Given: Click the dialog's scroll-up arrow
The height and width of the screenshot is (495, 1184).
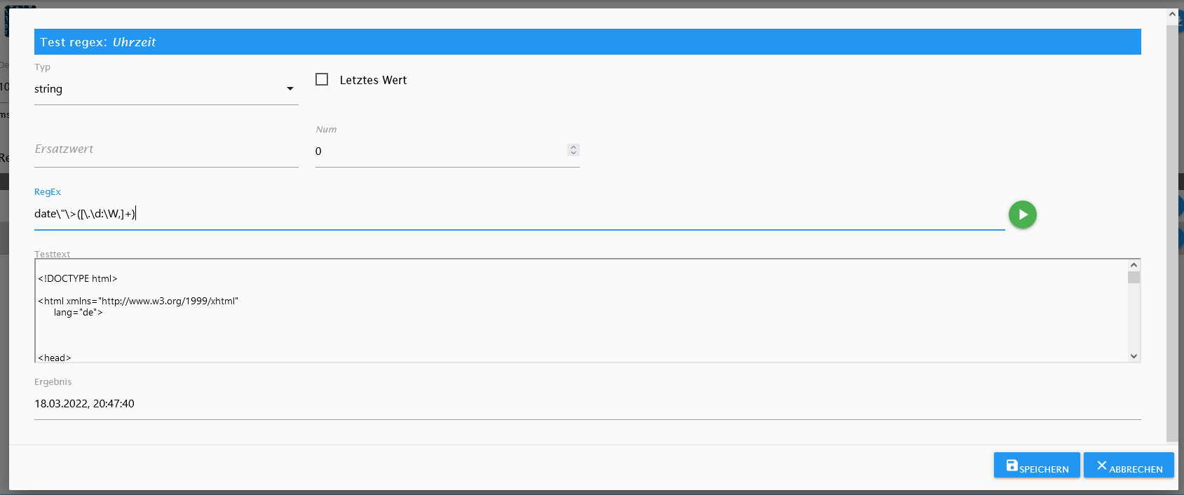Looking at the screenshot, I should (1172, 14).
